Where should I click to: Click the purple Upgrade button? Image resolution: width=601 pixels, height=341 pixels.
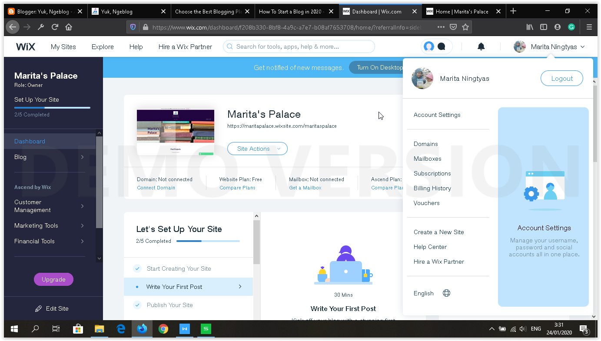(53, 279)
